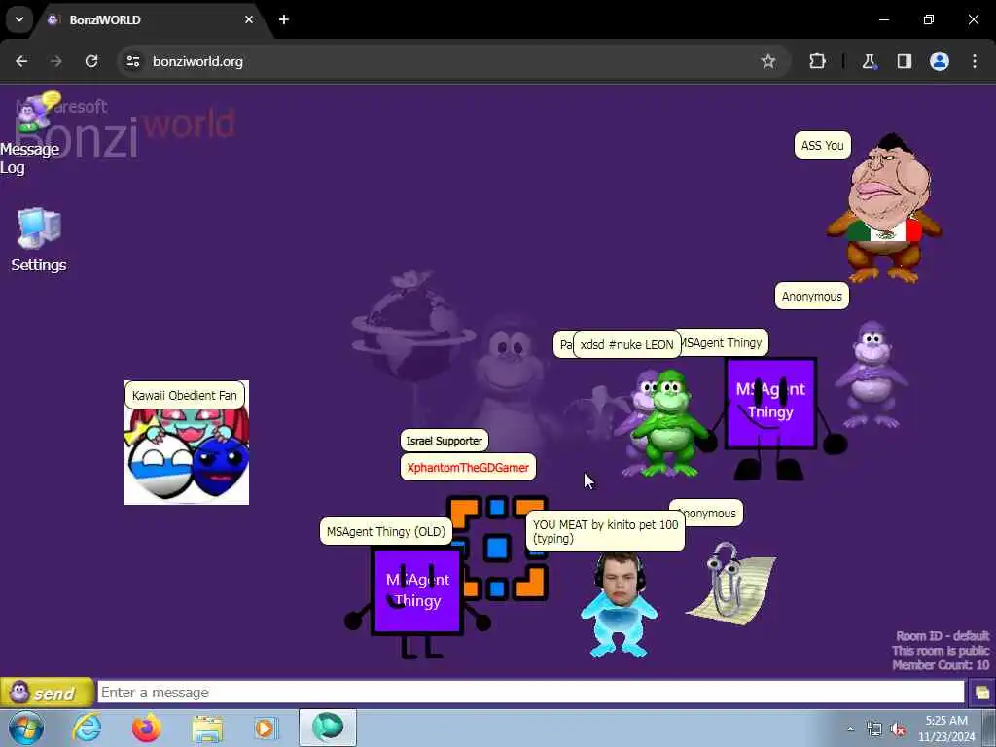
Task: Click the muted volume tray icon
Action: point(898,729)
